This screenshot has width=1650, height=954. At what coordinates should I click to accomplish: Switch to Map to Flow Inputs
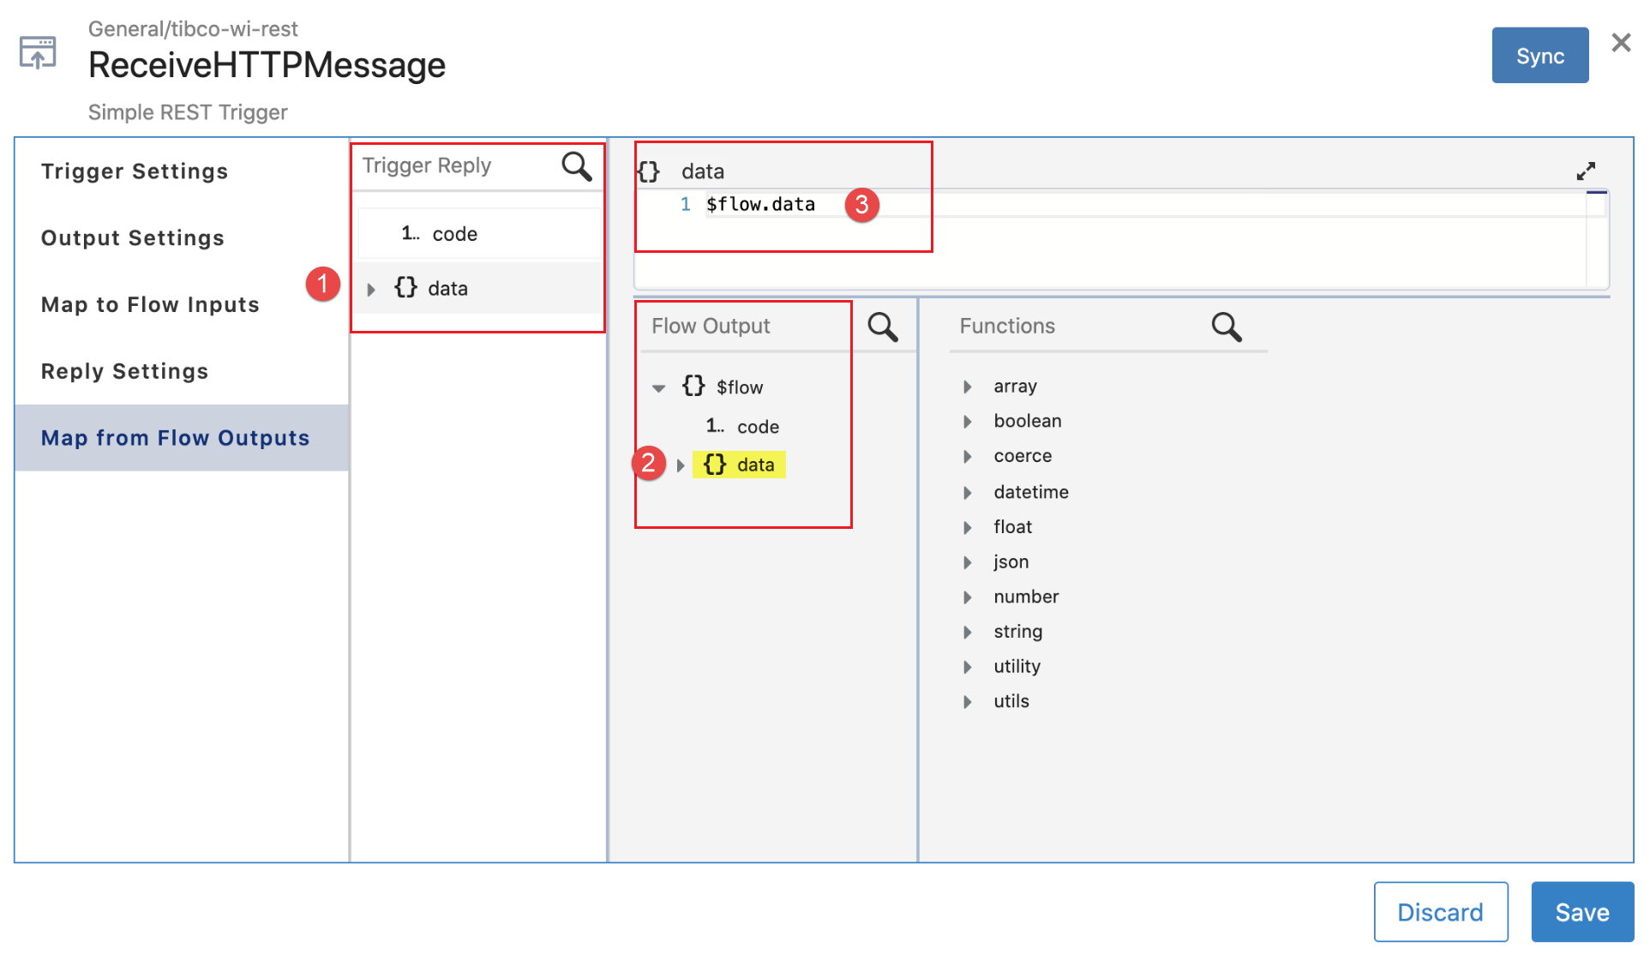(150, 305)
